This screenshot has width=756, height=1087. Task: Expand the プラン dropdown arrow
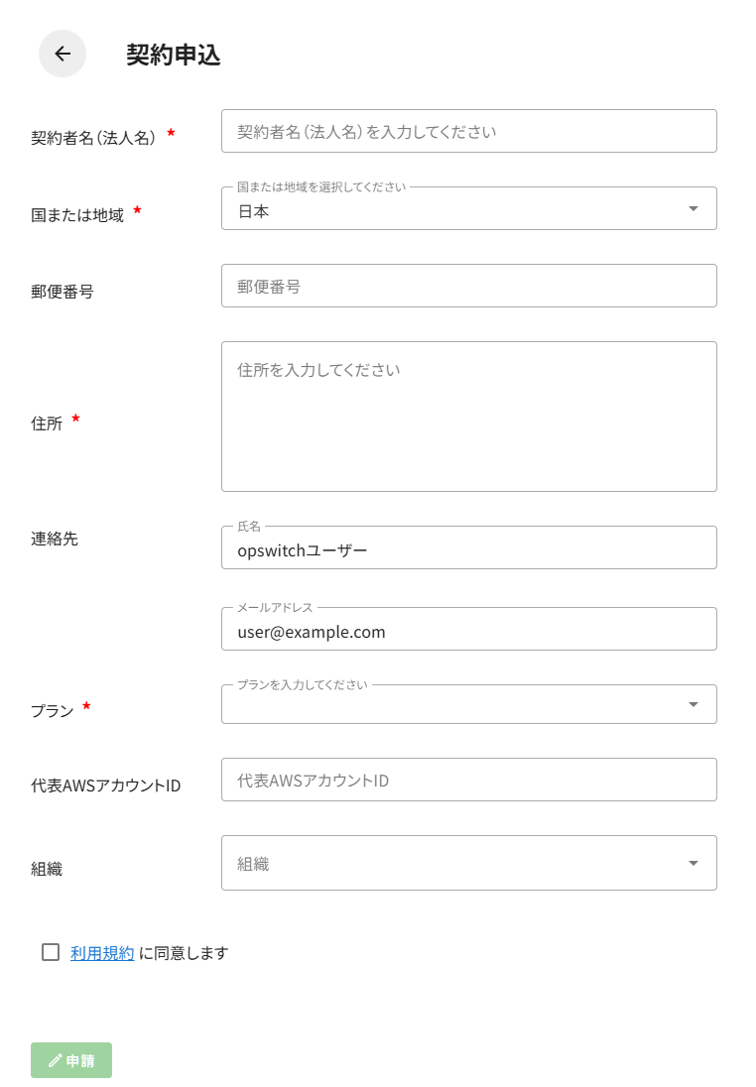(693, 704)
